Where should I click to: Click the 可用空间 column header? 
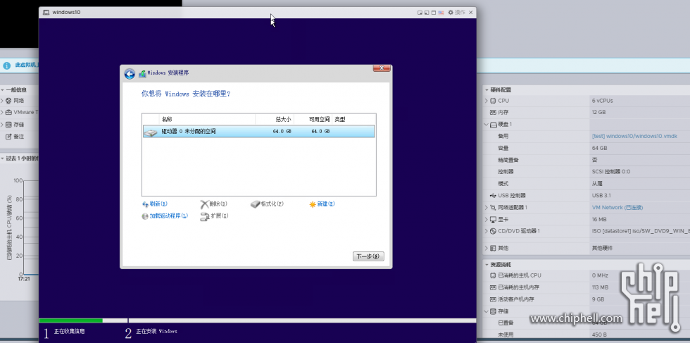pyautogui.click(x=313, y=119)
